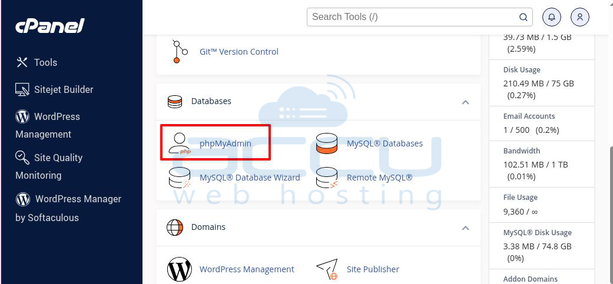Click the search magnifier icon

tap(523, 17)
